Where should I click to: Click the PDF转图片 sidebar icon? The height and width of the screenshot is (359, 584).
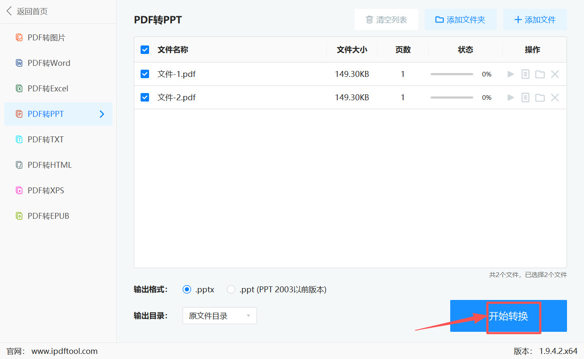click(x=19, y=37)
